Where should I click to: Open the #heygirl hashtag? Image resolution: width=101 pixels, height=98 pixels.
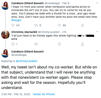[16, 20]
